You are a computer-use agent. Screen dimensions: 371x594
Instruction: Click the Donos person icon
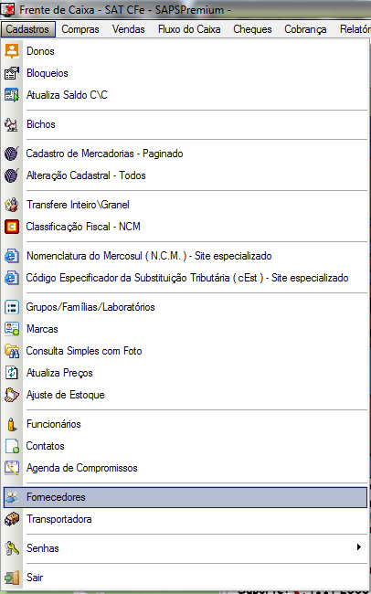coord(12,51)
